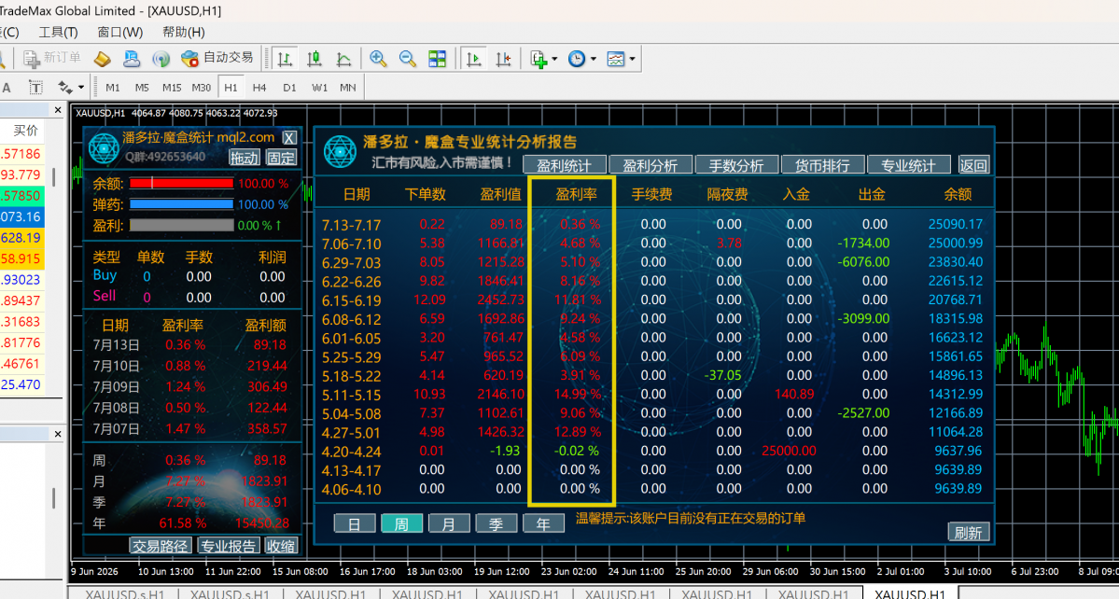Viewport: 1119px width, 599px height.
Task: Click the hexagon logo in small stats panel
Action: (105, 148)
